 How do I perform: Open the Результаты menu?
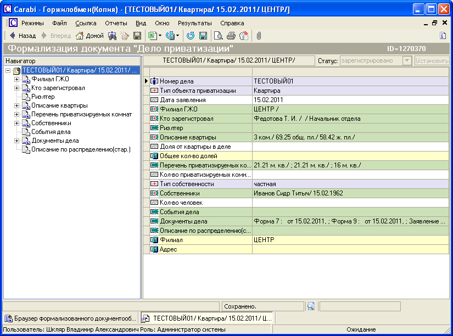[x=194, y=23]
